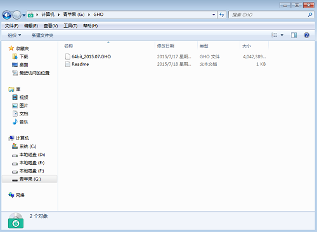
Task: Select the Readme text file
Action: click(x=81, y=64)
